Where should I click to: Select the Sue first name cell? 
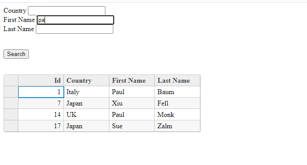pos(132,126)
